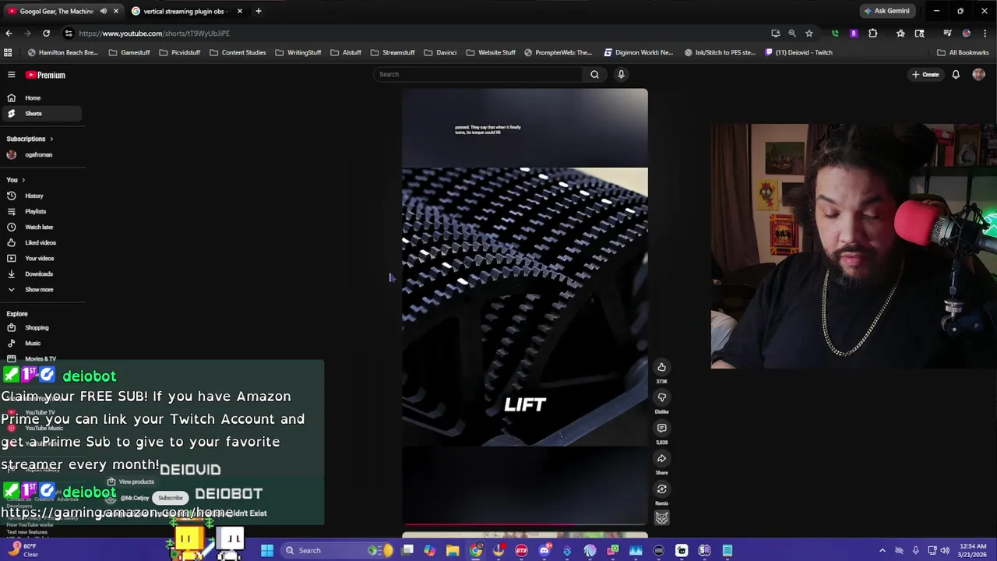Open Watch later in sidebar
997x561 pixels.
tap(41, 227)
